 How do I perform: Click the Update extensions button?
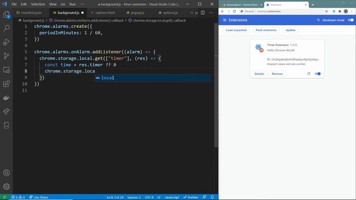click(290, 30)
